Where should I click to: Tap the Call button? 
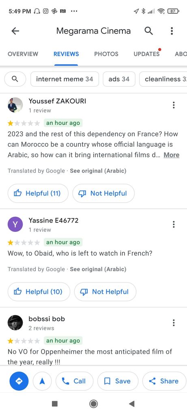coord(74,381)
